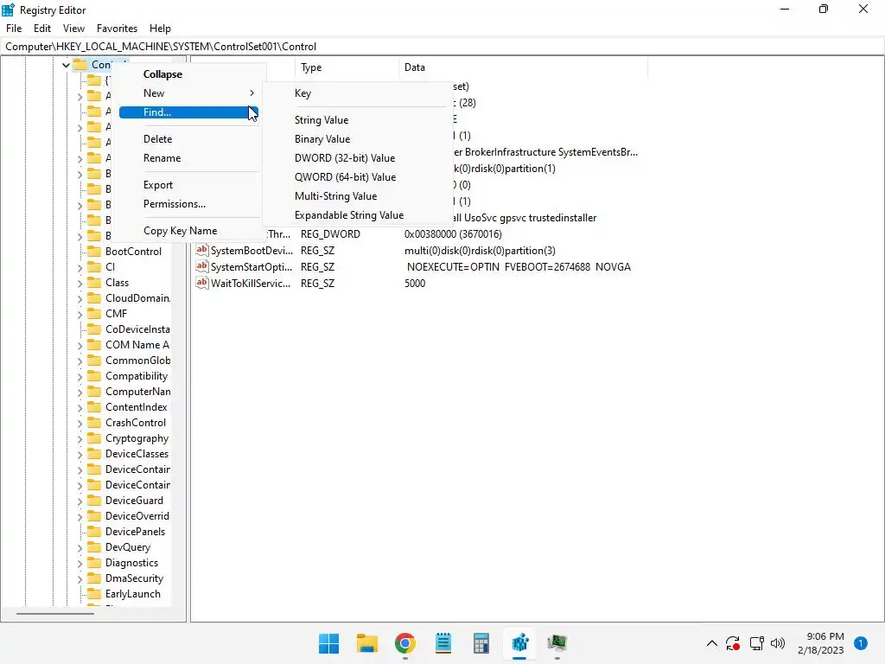The width and height of the screenshot is (885, 664).
Task: Open Notepad from the taskbar
Action: pyautogui.click(x=443, y=643)
